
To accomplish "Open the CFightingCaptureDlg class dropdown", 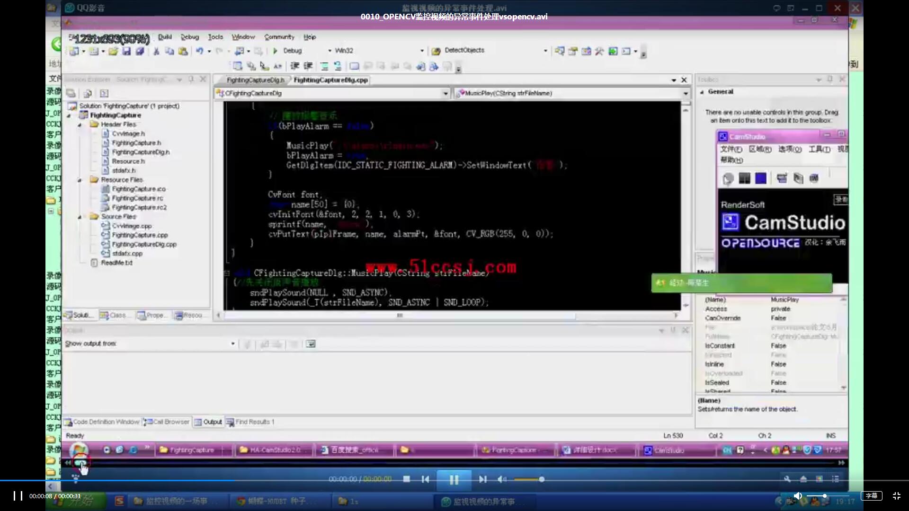I will [446, 93].
